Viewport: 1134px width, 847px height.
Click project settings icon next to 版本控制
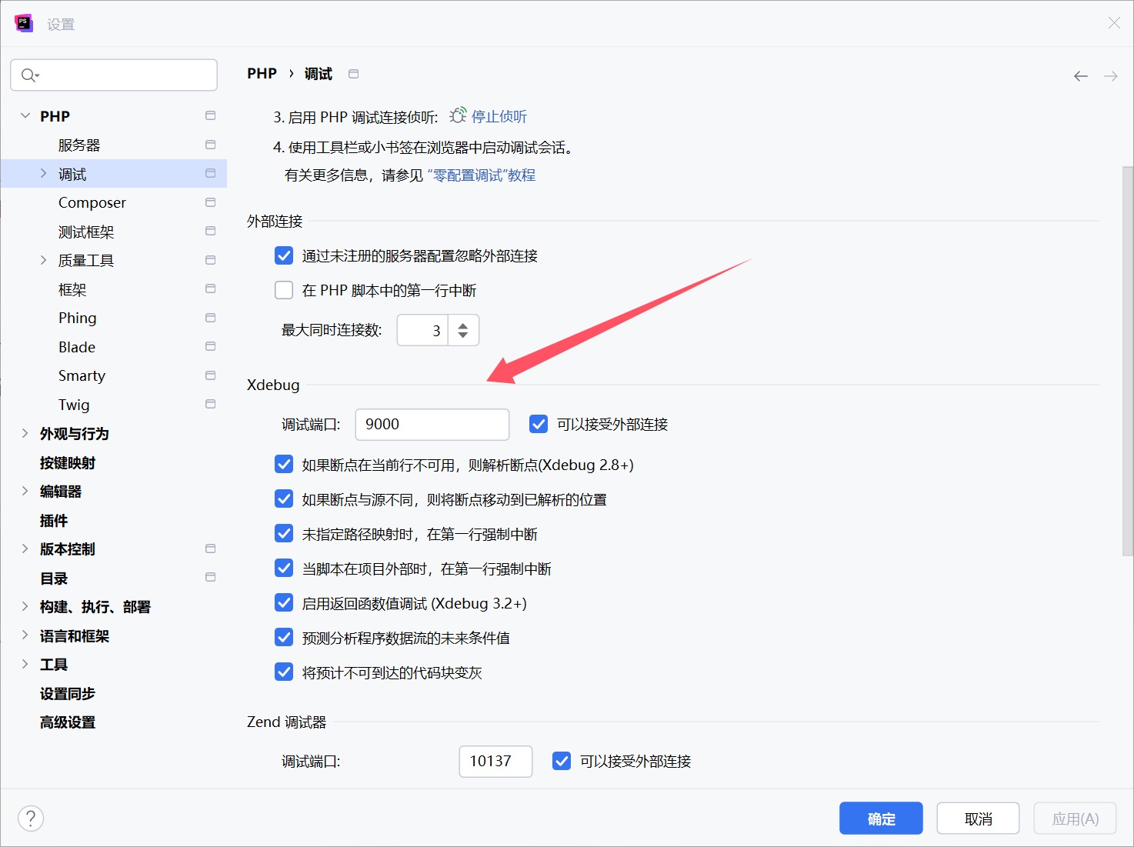[x=210, y=549]
